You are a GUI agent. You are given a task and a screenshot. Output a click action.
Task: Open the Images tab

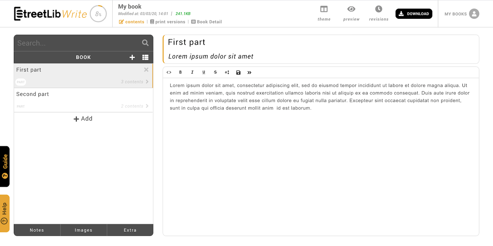(84, 230)
